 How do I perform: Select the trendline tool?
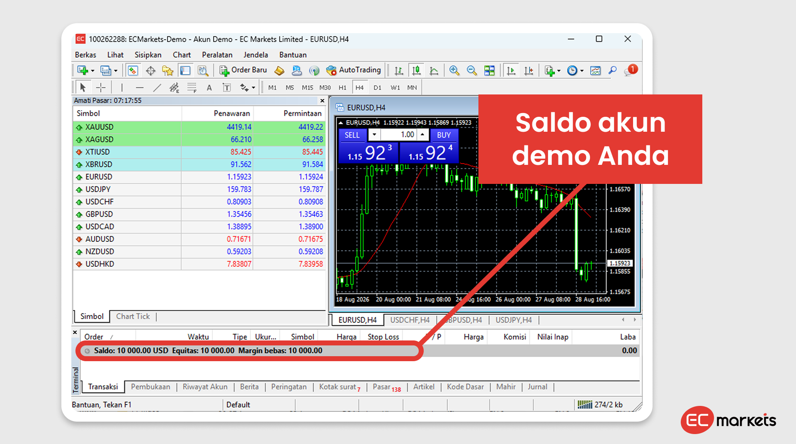[157, 87]
